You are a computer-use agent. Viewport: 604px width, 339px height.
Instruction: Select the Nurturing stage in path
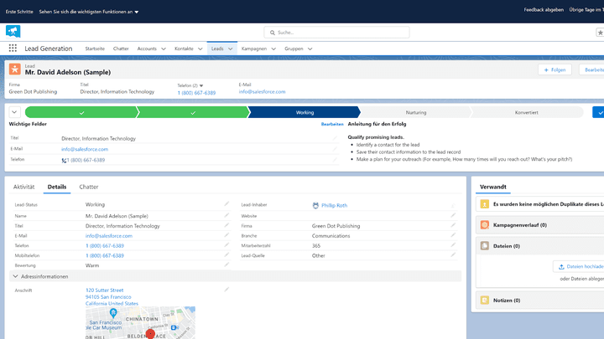pos(415,112)
